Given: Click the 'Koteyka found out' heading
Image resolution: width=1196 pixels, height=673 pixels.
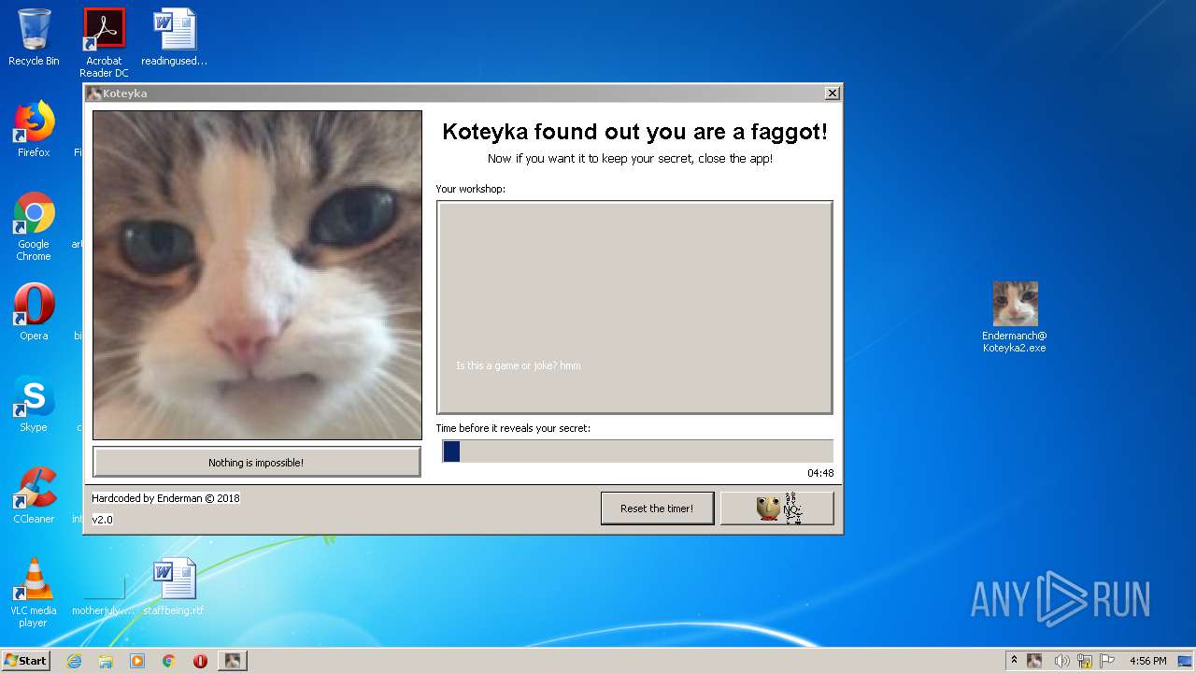Looking at the screenshot, I should pyautogui.click(x=634, y=132).
